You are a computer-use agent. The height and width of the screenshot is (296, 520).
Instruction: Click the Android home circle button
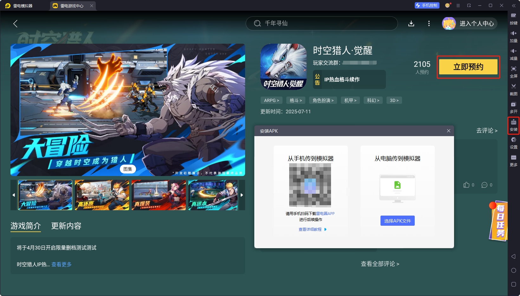point(514,270)
